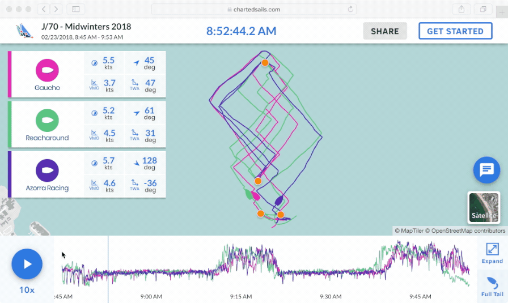Open Safari tab overview icon
Viewport: 508px width, 303px height.
click(x=483, y=9)
